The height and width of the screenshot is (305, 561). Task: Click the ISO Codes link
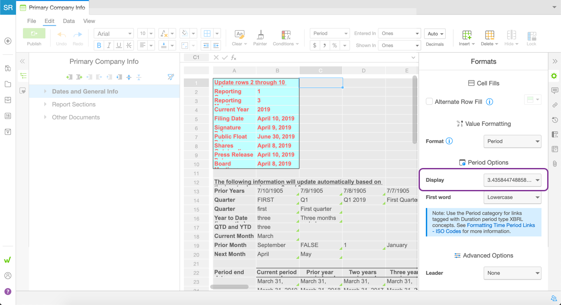coord(448,231)
